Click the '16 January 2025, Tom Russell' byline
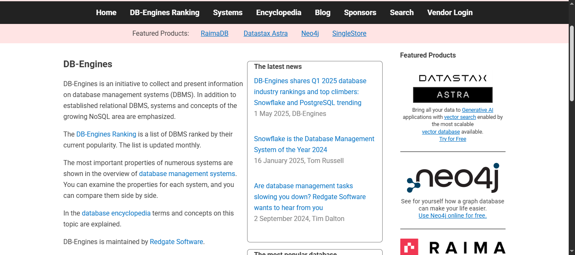The image size is (575, 255). point(299,160)
